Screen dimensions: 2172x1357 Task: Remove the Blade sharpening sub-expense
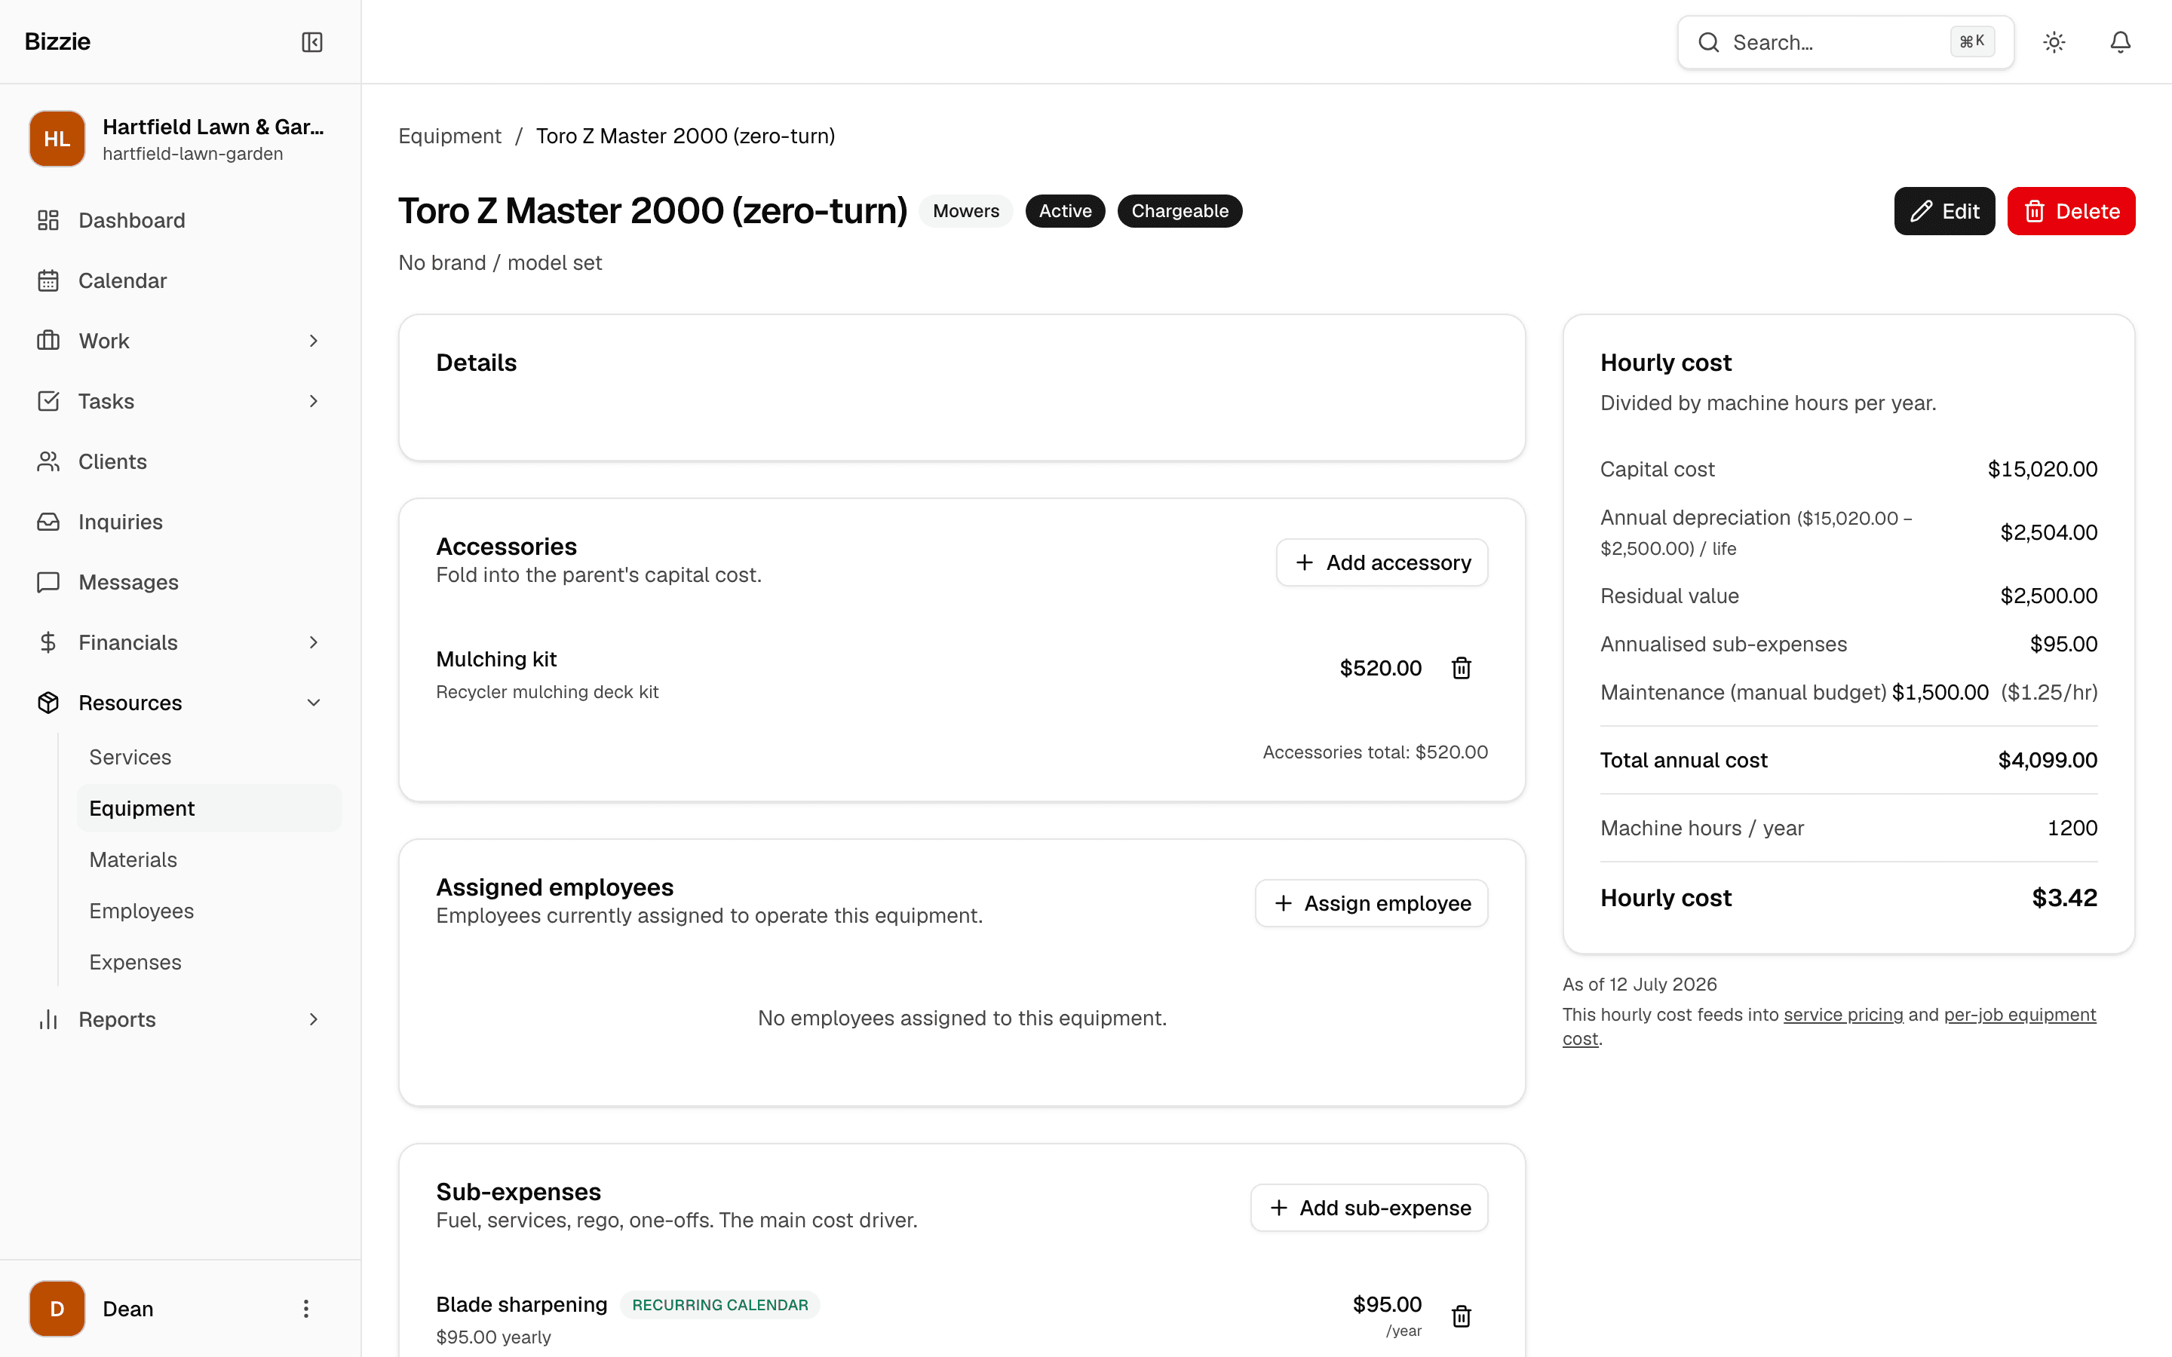click(1461, 1316)
